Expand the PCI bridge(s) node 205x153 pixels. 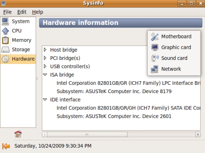coord(45,58)
